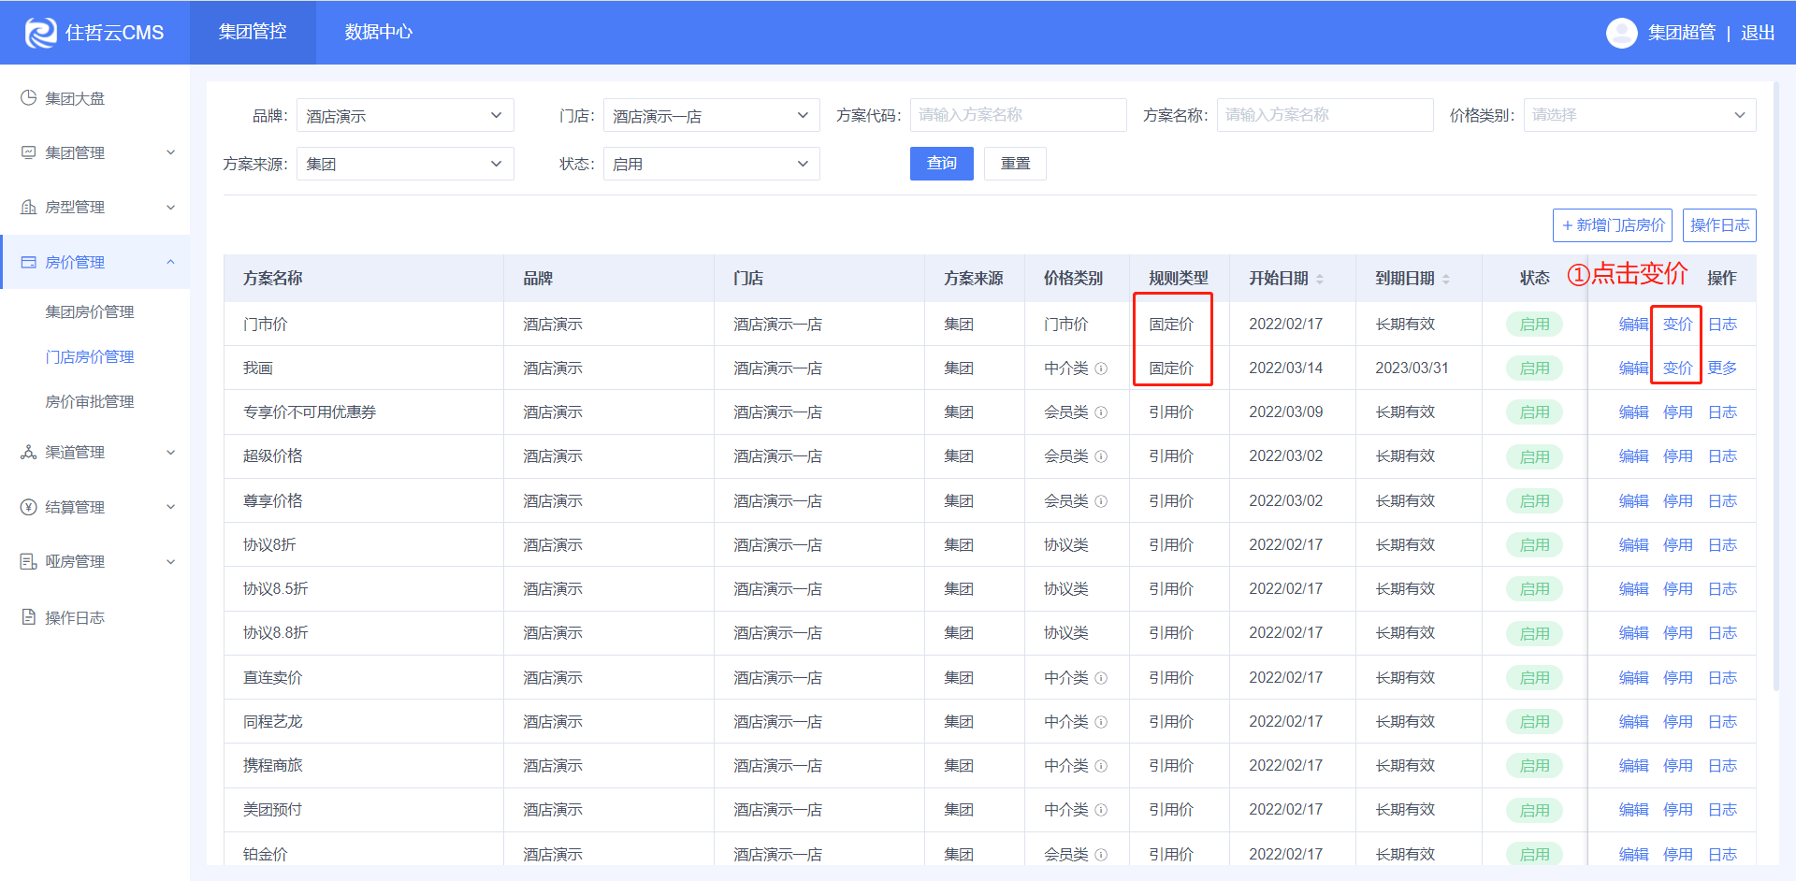Click 编辑 in the 直连卖价 row
1796x881 pixels.
click(1633, 678)
